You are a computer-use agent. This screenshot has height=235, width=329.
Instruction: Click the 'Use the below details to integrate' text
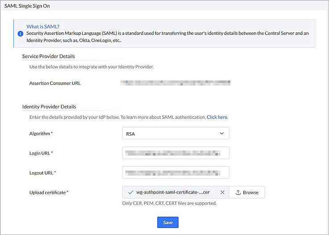(x=92, y=67)
